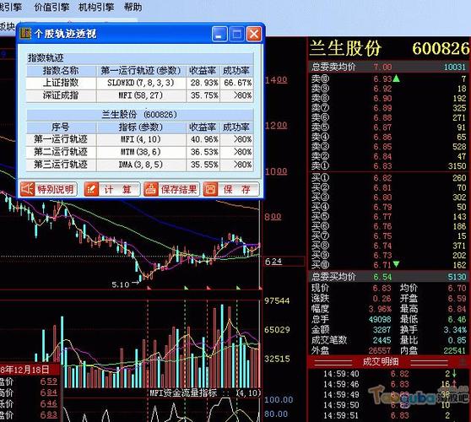471x422 pixels.
Task: Click the green down arrow beside 买⑩
Action: coord(396,264)
